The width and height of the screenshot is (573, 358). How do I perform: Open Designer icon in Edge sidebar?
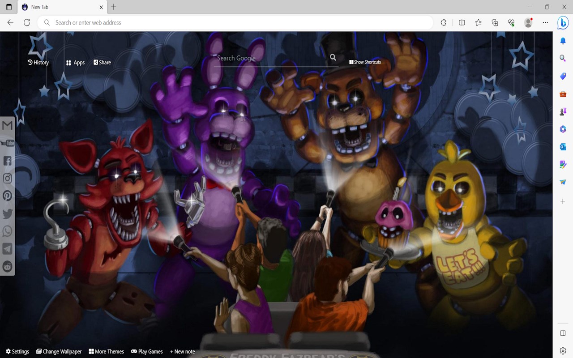[x=563, y=164]
